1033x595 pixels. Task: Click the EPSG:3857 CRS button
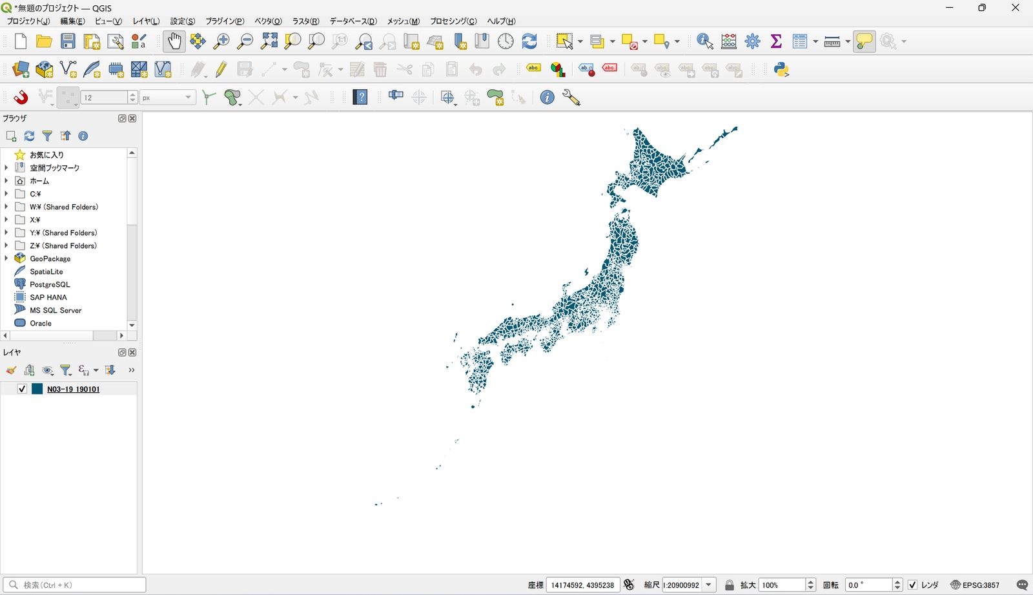pos(975,585)
